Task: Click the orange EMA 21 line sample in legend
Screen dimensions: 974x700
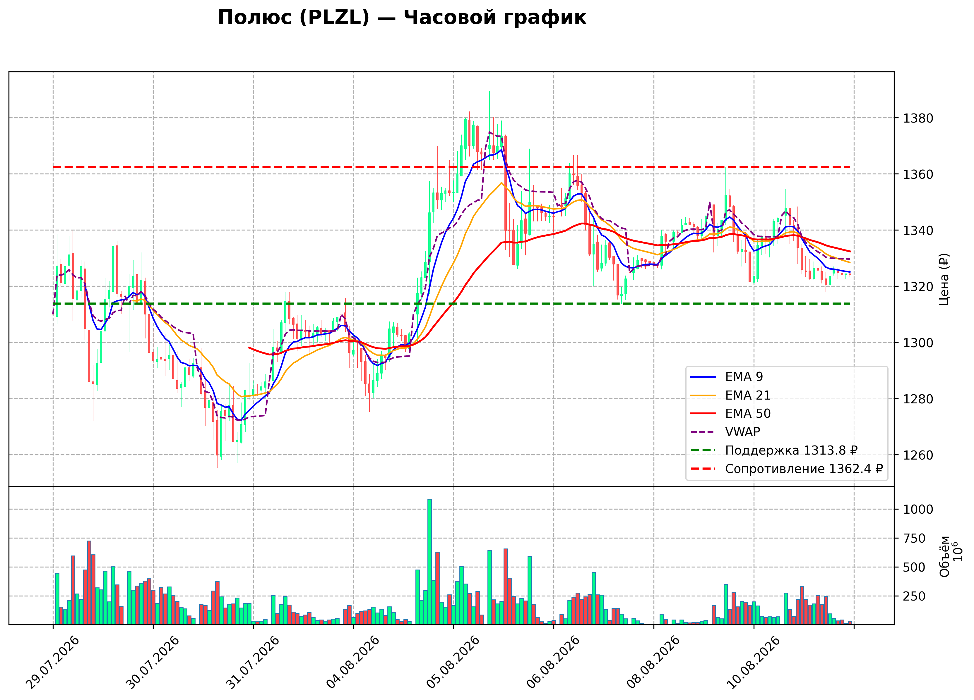Action: (x=703, y=396)
